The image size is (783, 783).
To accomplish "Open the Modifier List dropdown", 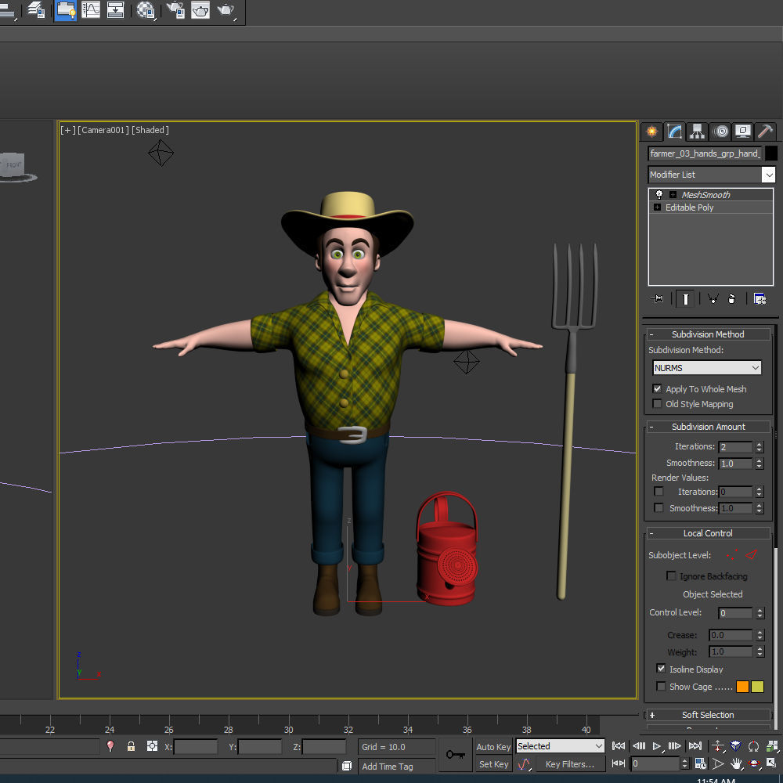I will 711,175.
